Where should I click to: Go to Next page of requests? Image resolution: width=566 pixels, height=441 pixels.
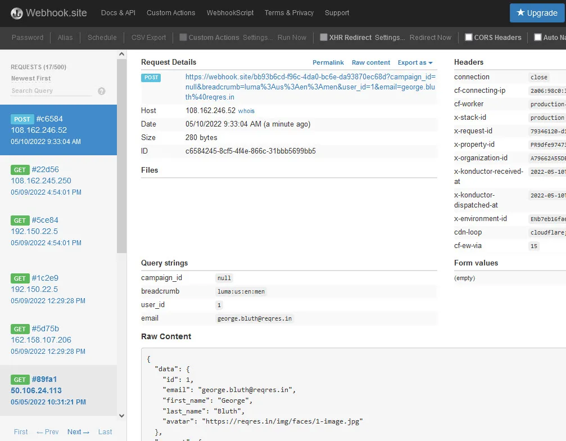(78, 432)
